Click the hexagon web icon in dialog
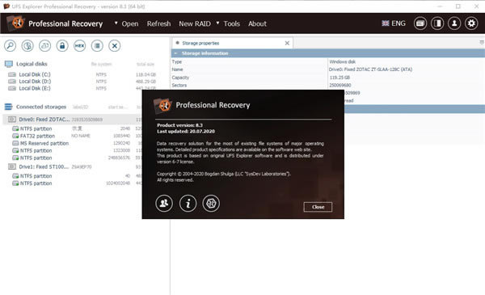Screen dimensions: 485x295 pos(211,203)
